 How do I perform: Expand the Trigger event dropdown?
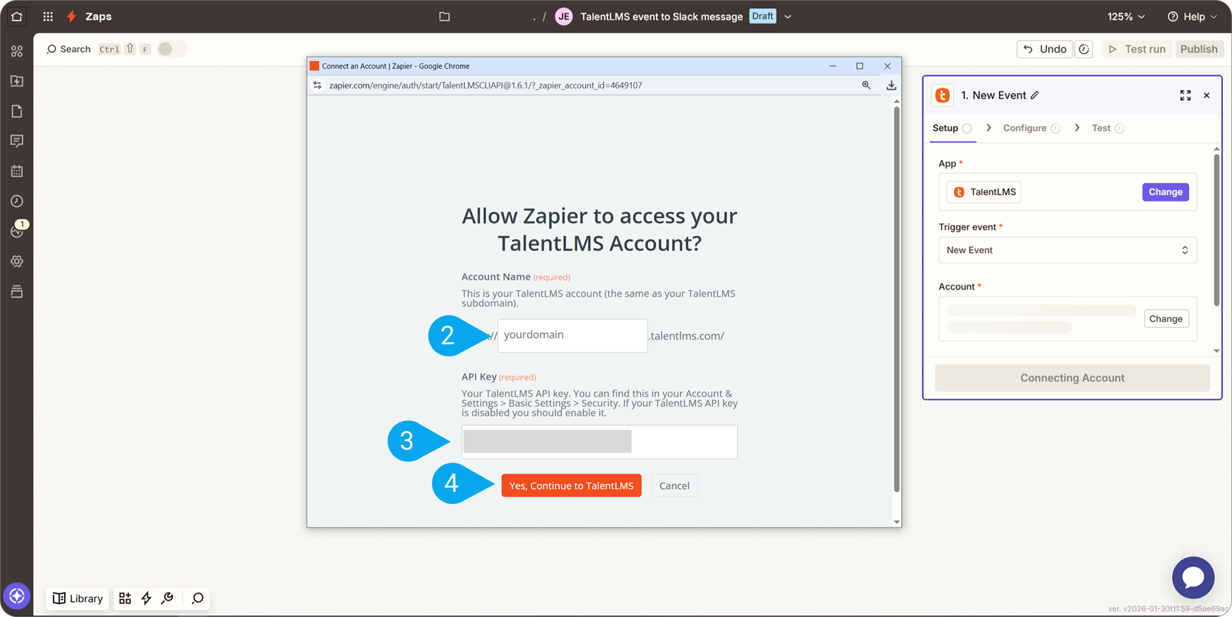click(x=1067, y=250)
